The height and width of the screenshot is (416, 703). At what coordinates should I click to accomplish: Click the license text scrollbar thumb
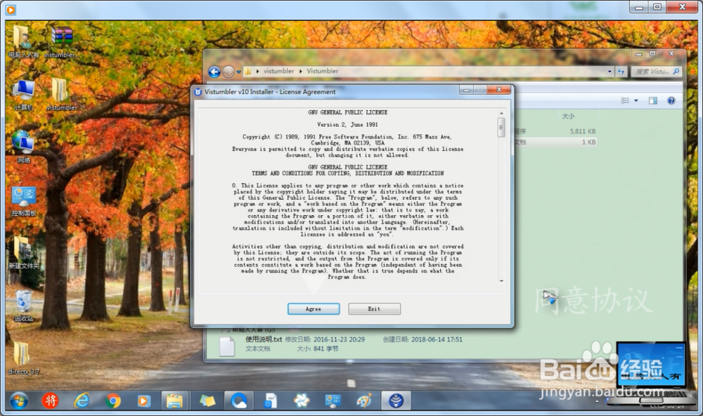point(501,127)
